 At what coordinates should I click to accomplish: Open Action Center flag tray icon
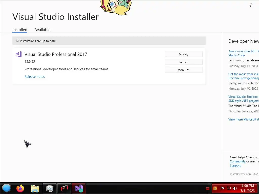tap(223, 188)
